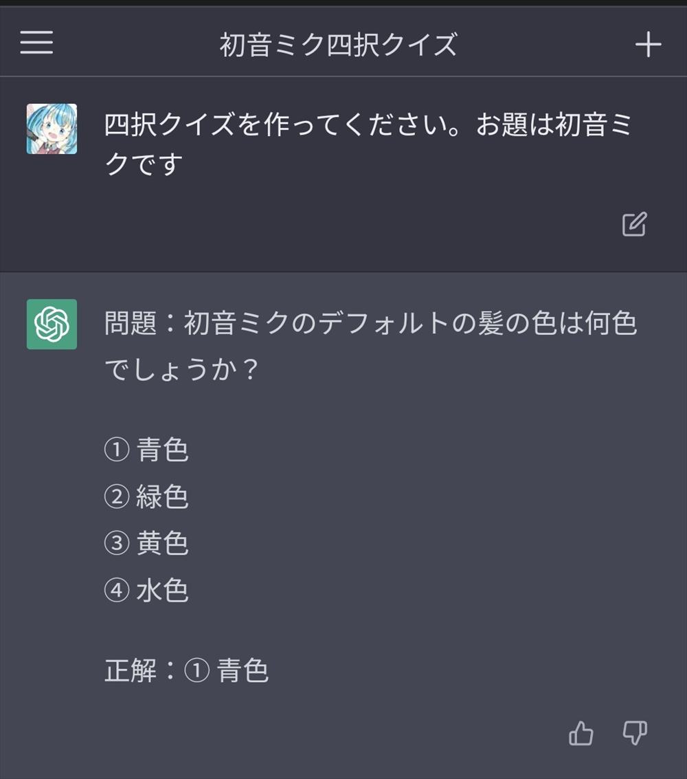The width and height of the screenshot is (687, 779).
Task: Click the question's second line でしょうか？
Action: coord(181,371)
